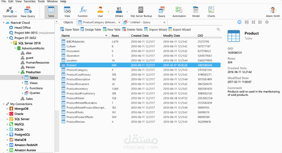
Task: Show the object information panel icon
Action: (x=239, y=22)
